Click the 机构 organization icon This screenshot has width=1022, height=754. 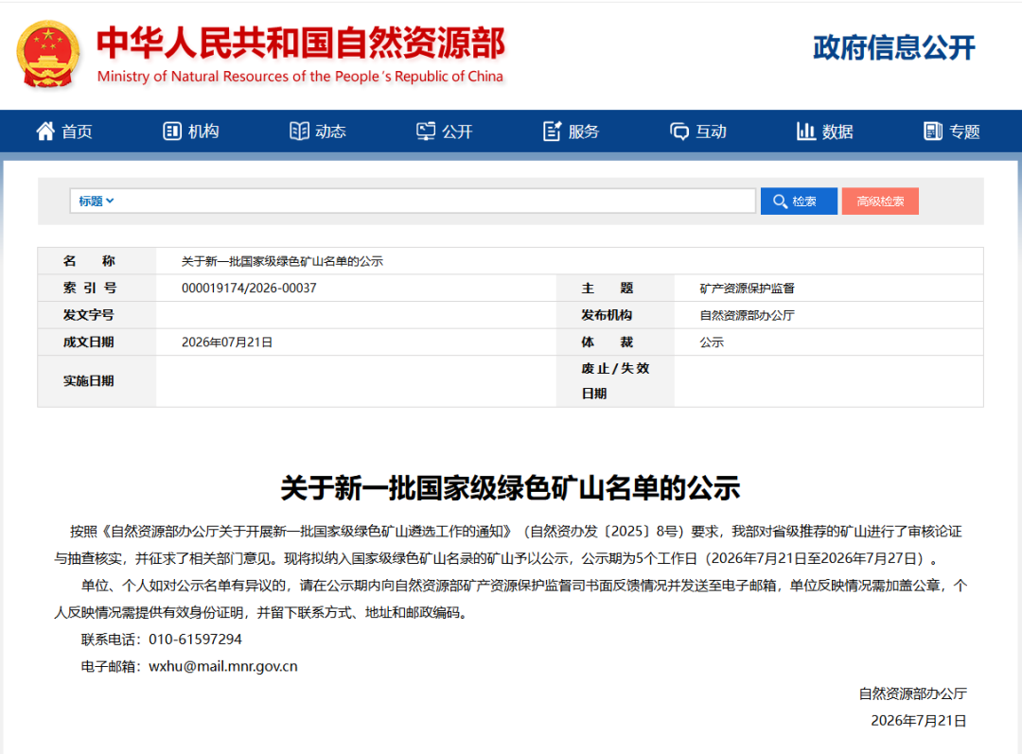(171, 131)
